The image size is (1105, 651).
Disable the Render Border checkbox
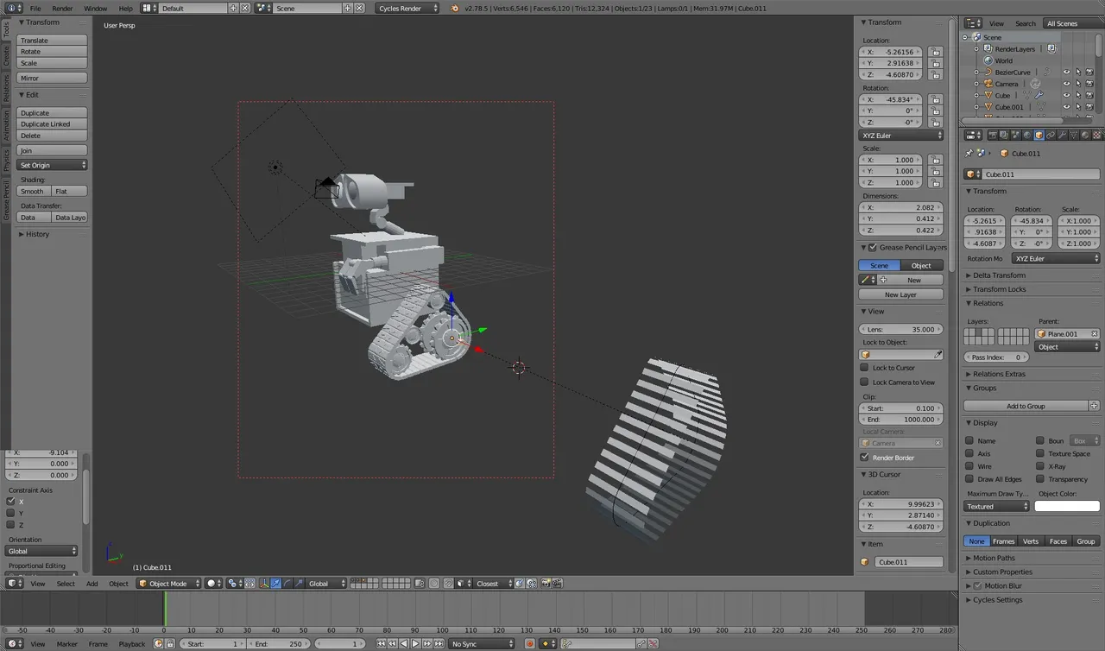[865, 458]
